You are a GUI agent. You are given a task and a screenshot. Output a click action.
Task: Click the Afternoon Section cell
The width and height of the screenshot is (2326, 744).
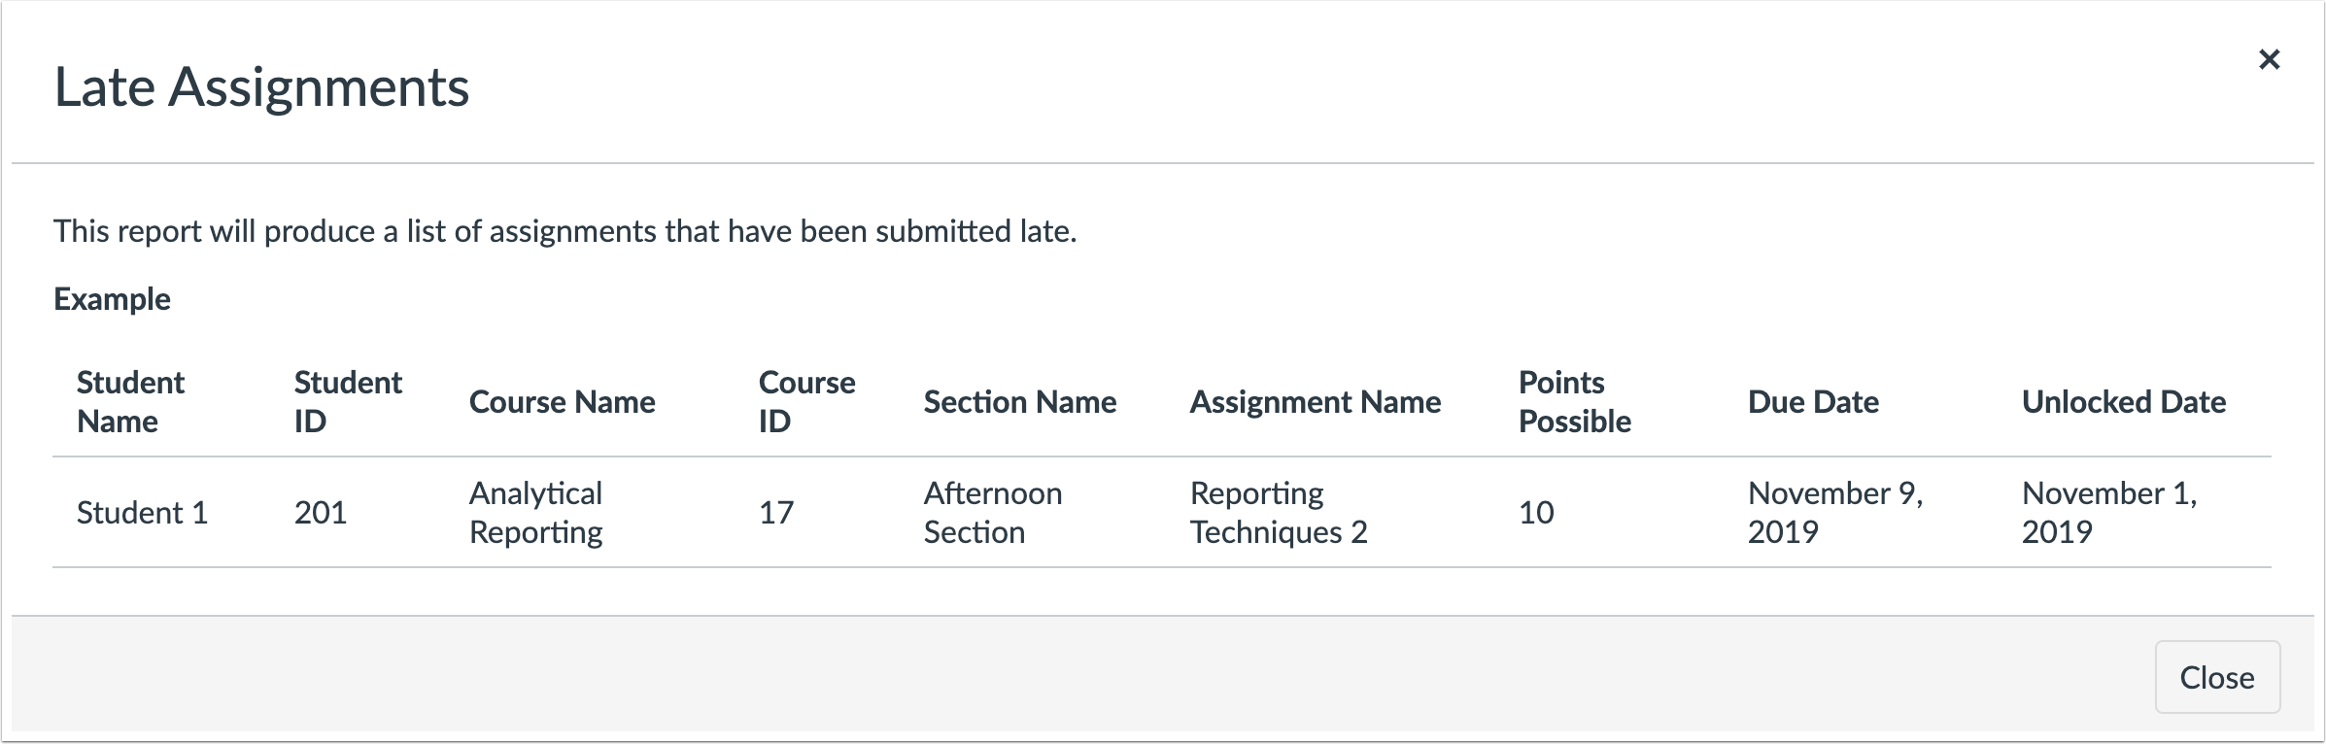[992, 512]
